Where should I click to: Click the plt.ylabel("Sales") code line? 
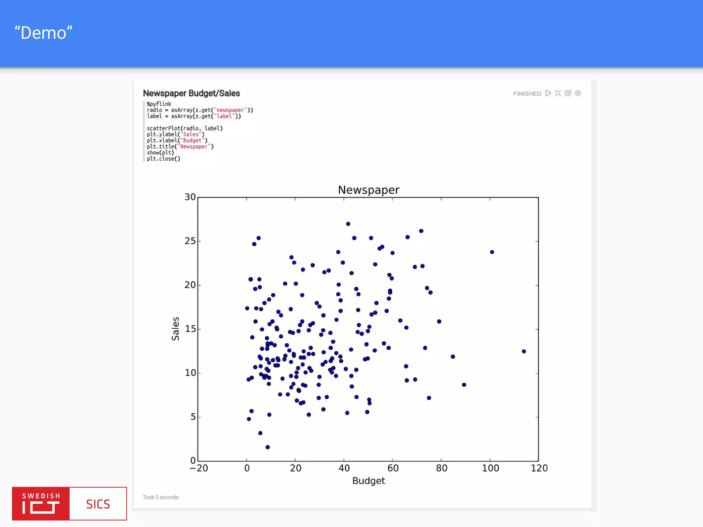[x=175, y=134]
